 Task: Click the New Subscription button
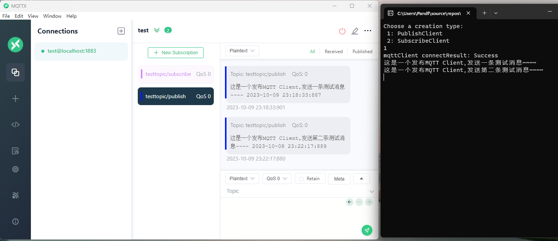[x=176, y=53]
